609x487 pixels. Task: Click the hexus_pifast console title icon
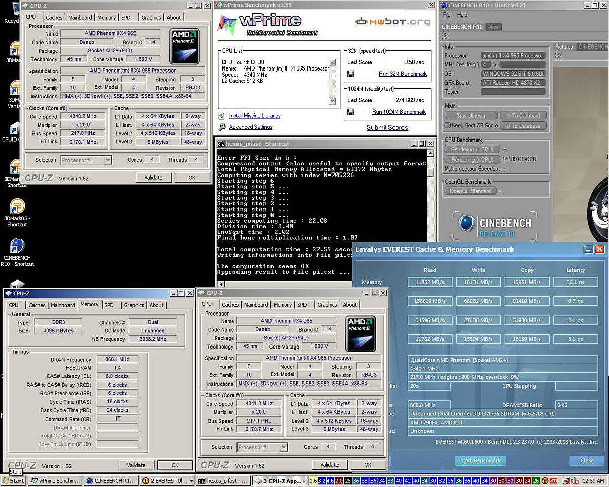(x=221, y=144)
